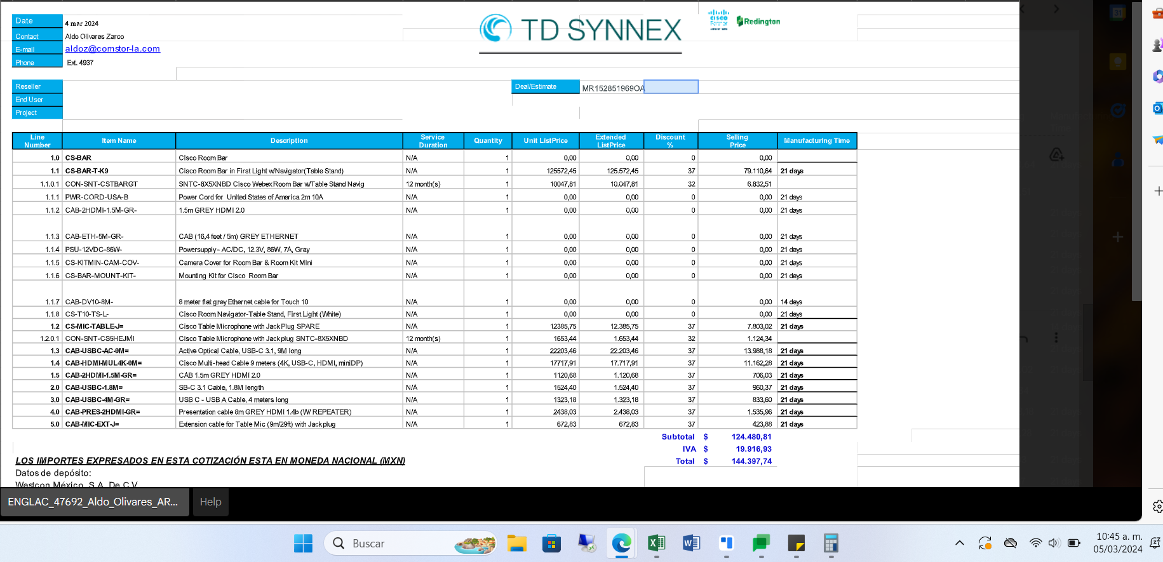Click the Manufacturing Time column header

point(817,141)
